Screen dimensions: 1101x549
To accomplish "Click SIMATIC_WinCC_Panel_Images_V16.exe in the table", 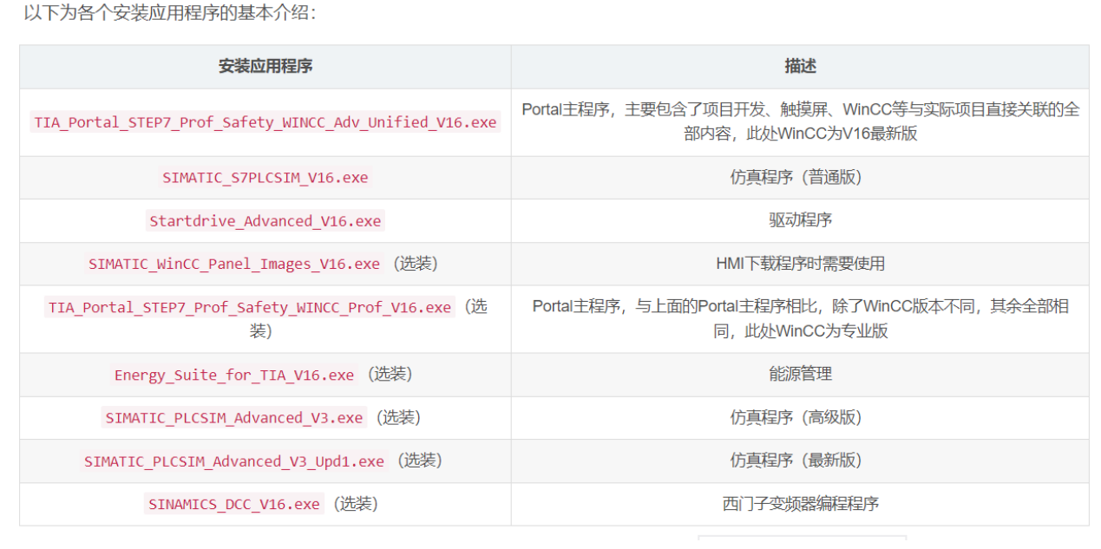I will (234, 264).
